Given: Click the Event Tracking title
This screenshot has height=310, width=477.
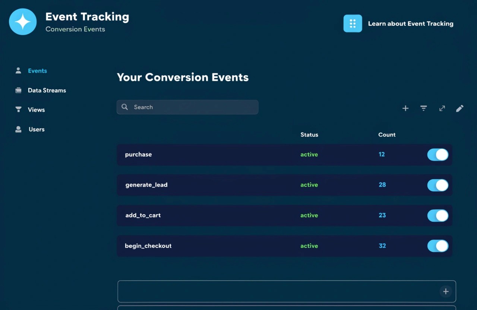Looking at the screenshot, I should 87,16.
